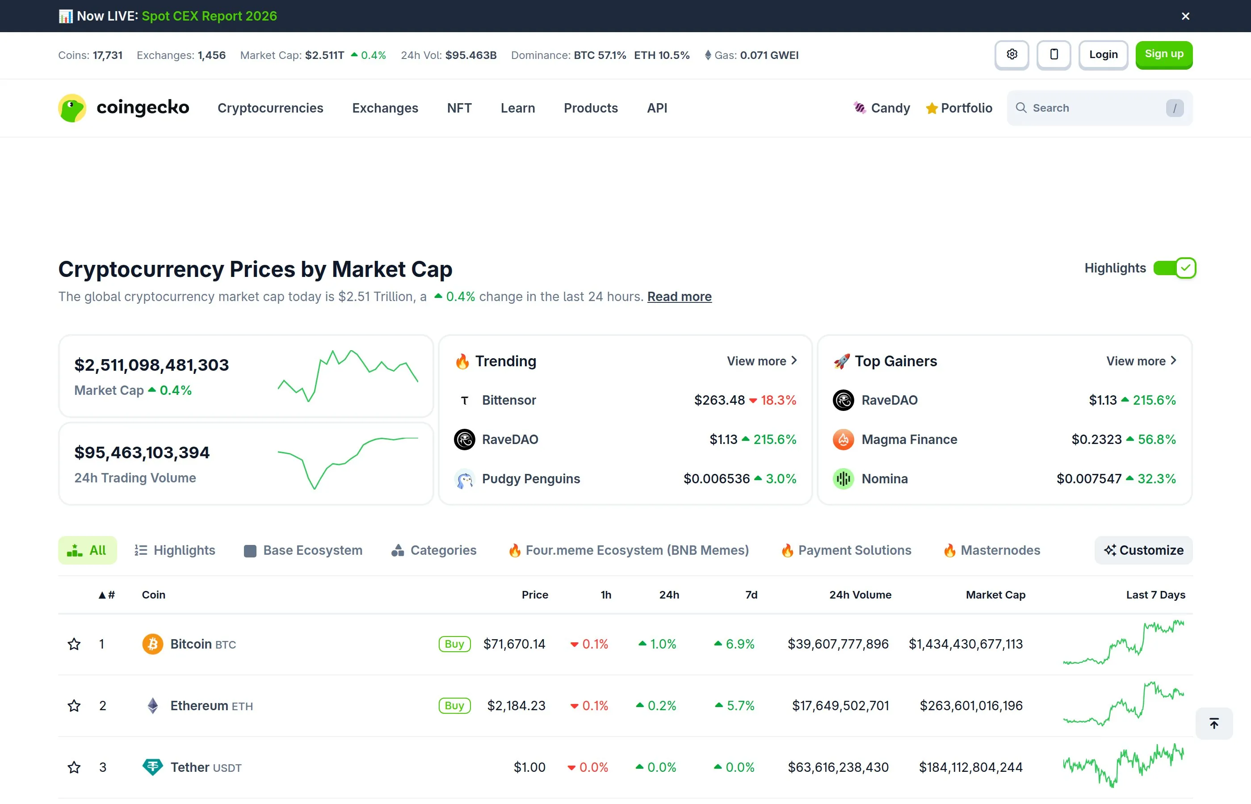Click the Portfolio star icon
This screenshot has width=1251, height=804.
coord(932,108)
